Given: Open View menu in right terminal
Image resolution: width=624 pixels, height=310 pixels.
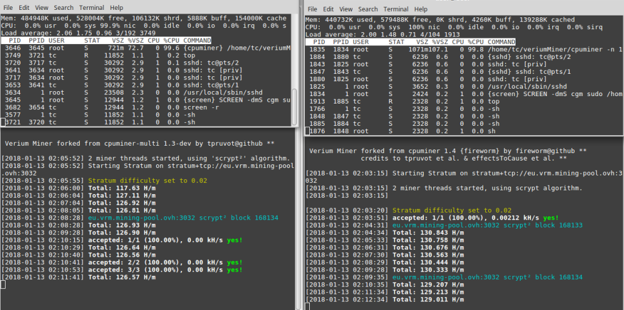Looking at the screenshot, I should tap(346, 9).
